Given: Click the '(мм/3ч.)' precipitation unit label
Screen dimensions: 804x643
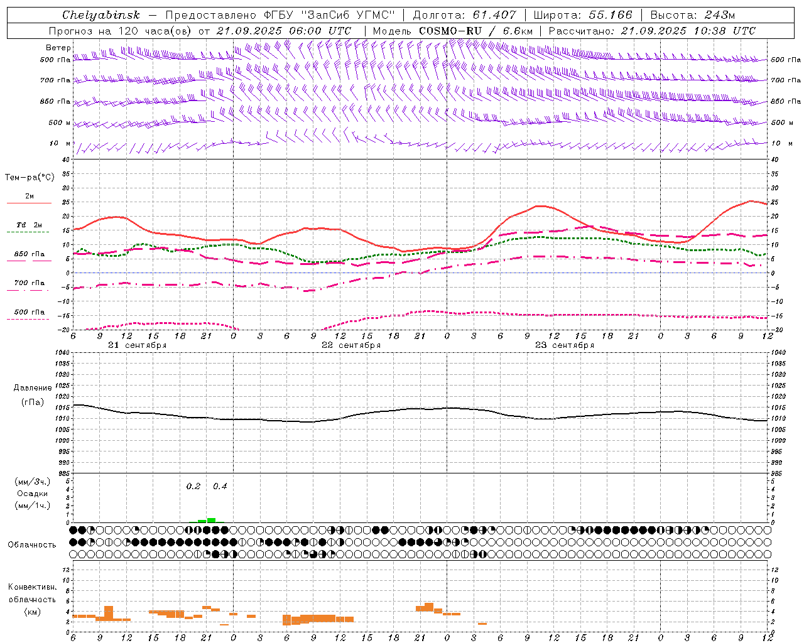Looking at the screenshot, I should (x=33, y=482).
